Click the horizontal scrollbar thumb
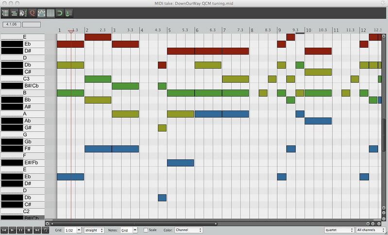This screenshot has width=388, height=235. (x=134, y=224)
